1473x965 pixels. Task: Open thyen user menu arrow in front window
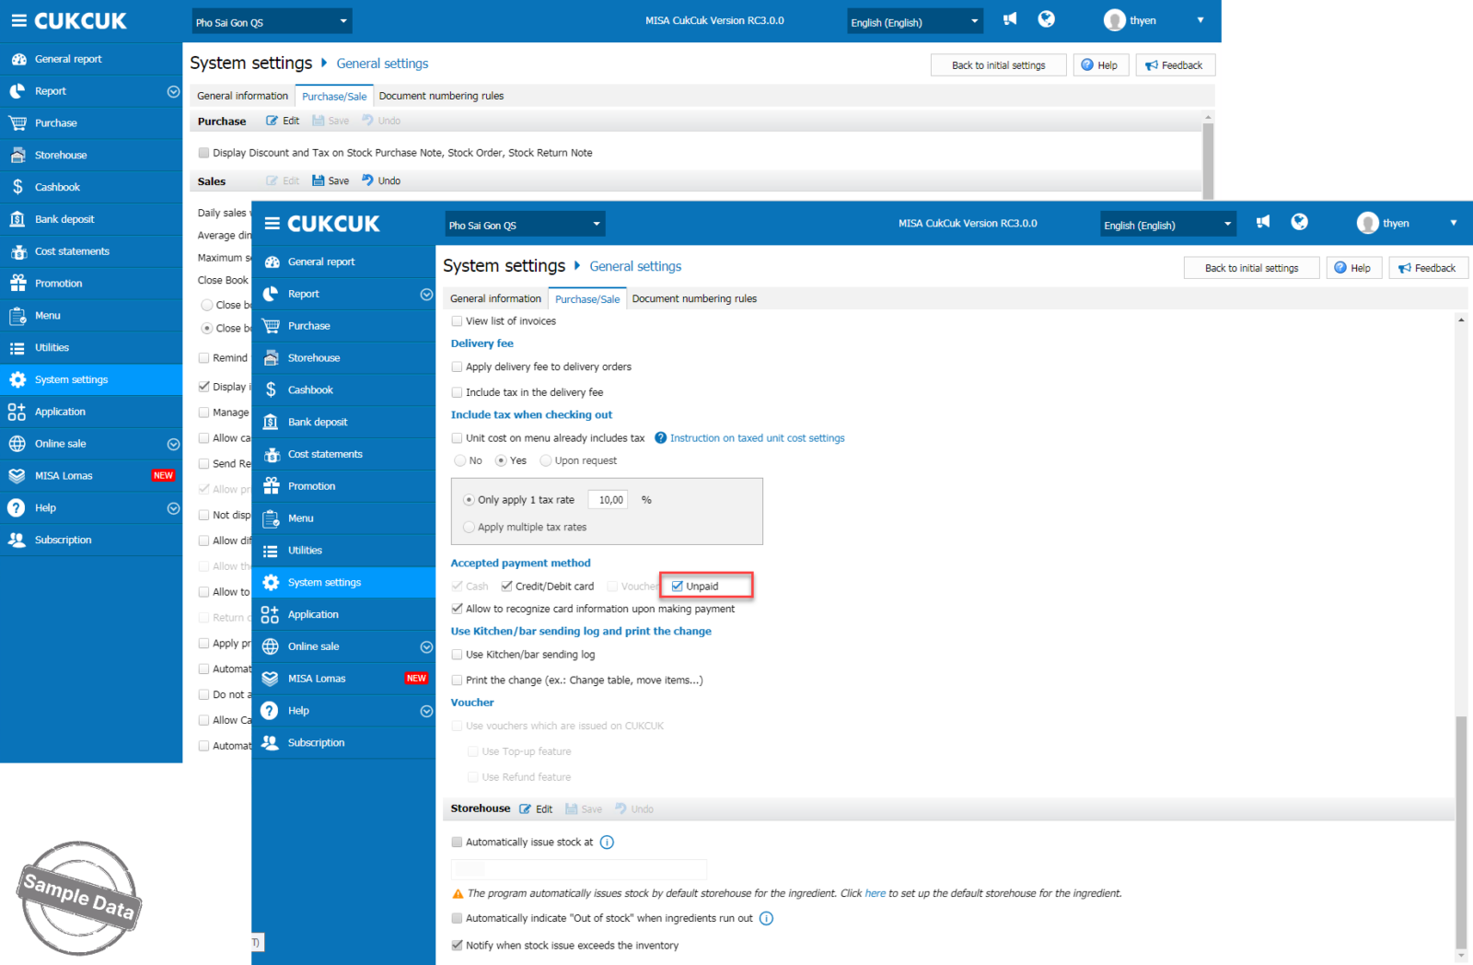pyautogui.click(x=1454, y=223)
